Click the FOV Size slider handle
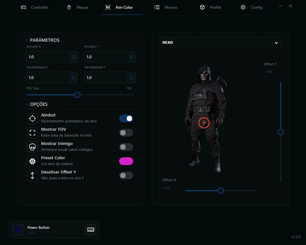 click(x=77, y=95)
